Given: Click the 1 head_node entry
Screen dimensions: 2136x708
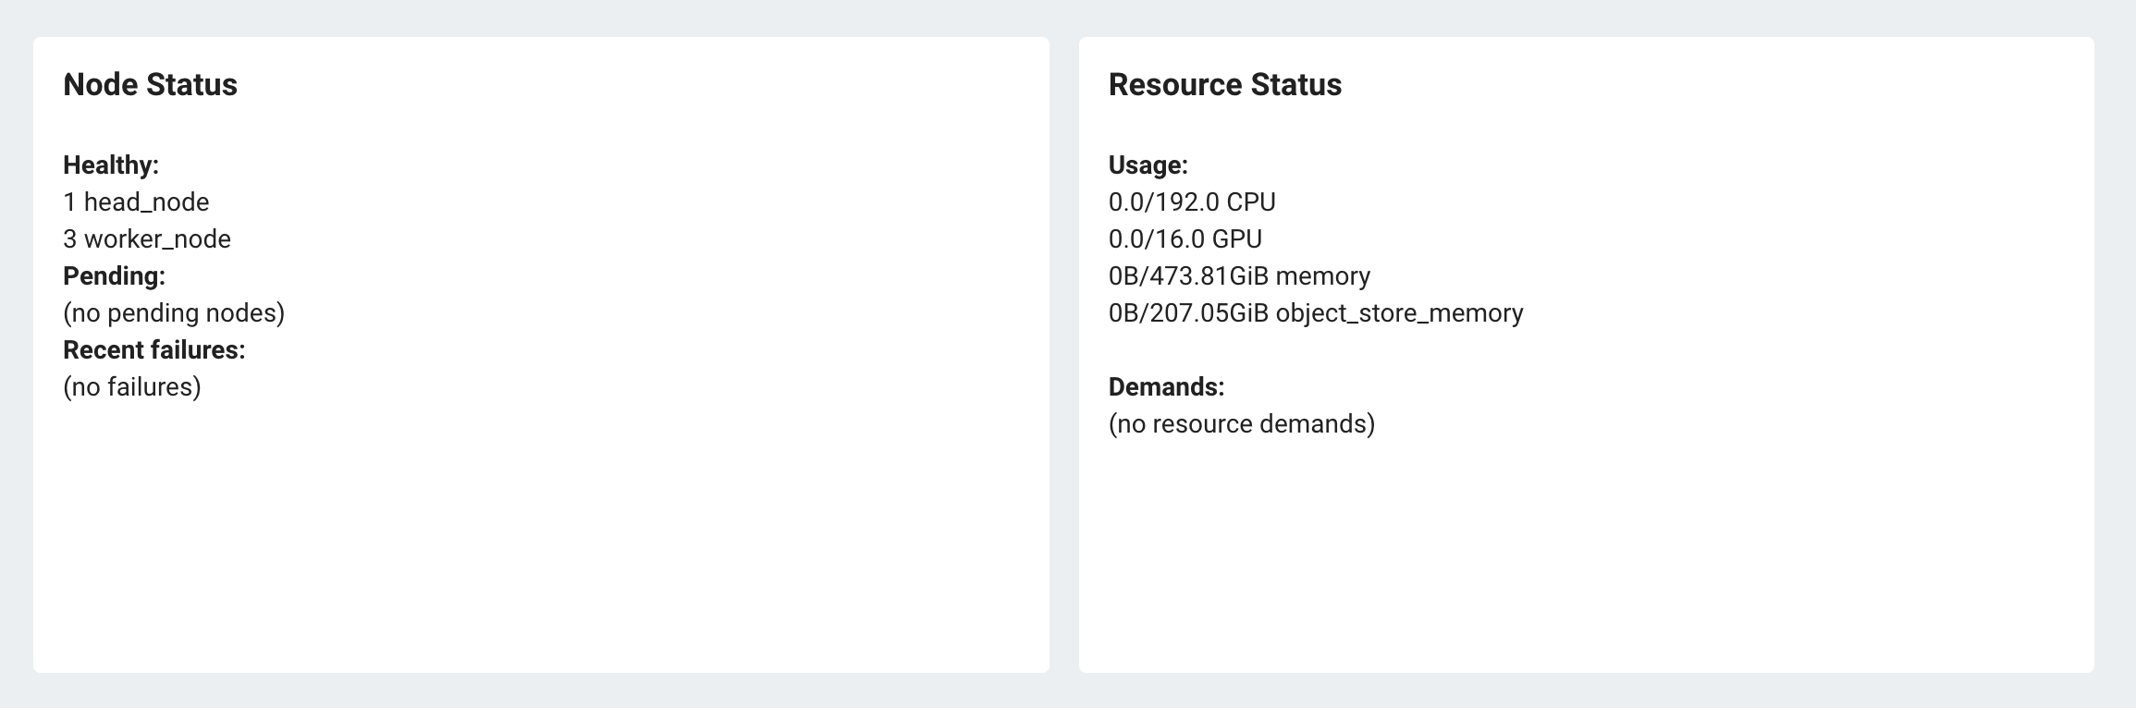Looking at the screenshot, I should [x=136, y=202].
